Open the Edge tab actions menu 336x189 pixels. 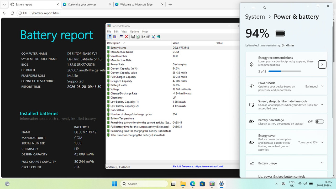[5, 4]
